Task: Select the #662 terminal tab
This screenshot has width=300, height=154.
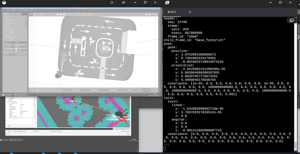Action: coord(172,12)
